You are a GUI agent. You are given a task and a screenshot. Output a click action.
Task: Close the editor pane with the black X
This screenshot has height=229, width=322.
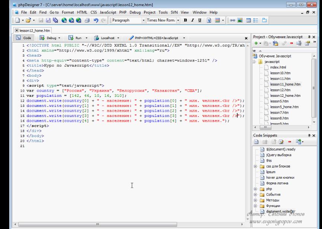[x=246, y=38]
